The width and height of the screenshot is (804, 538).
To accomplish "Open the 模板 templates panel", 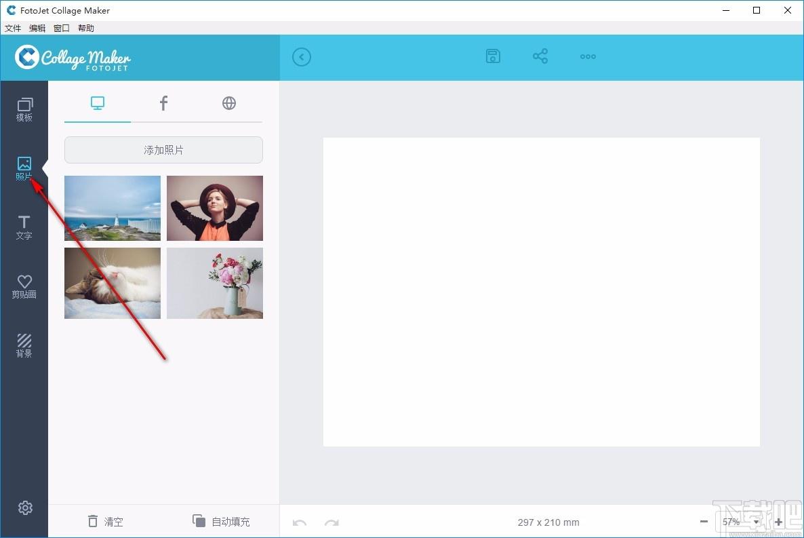I will click(24, 109).
